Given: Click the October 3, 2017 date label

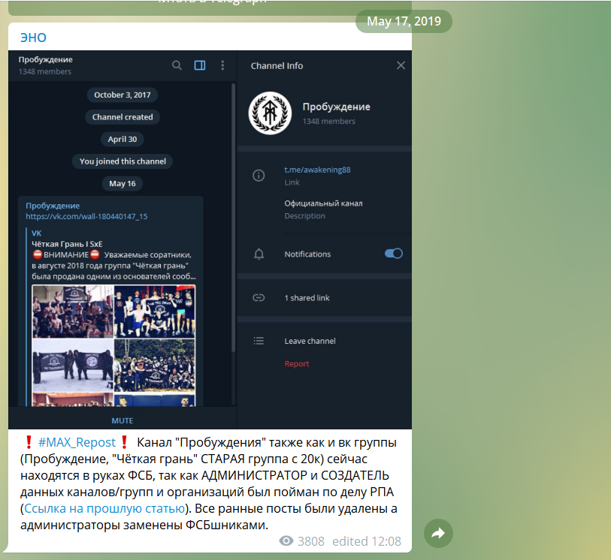Looking at the screenshot, I should point(123,95).
